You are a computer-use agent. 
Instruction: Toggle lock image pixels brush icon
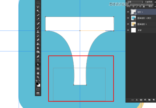coord(137,6)
